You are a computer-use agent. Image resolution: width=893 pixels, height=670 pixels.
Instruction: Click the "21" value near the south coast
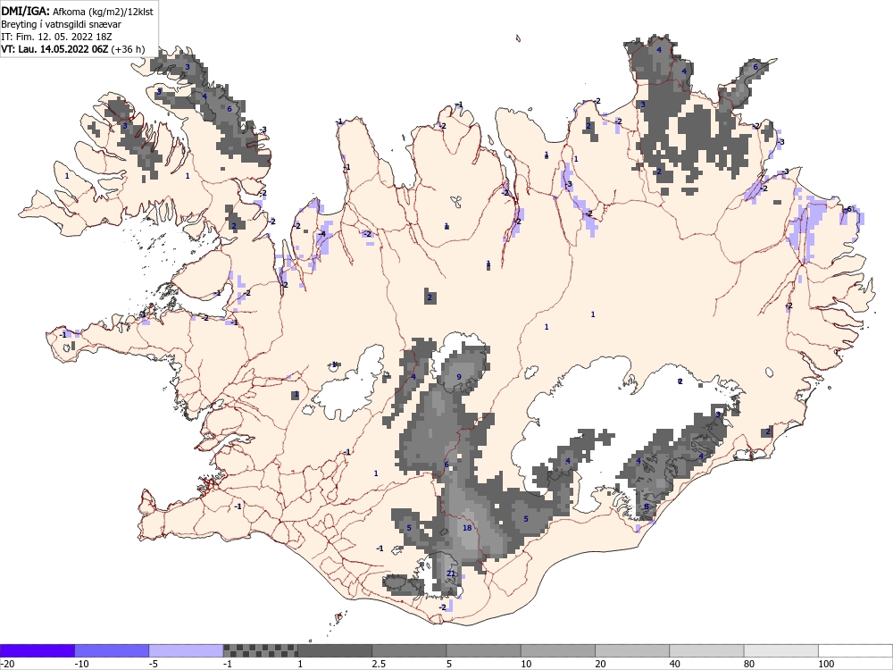point(451,574)
